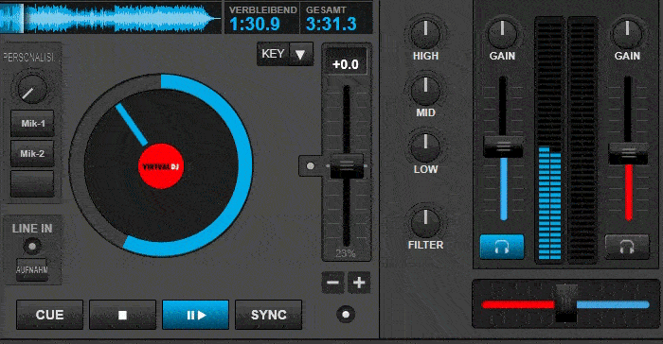663x344 pixels.
Task: Click the round dot button below pitch controls
Action: 346,315
